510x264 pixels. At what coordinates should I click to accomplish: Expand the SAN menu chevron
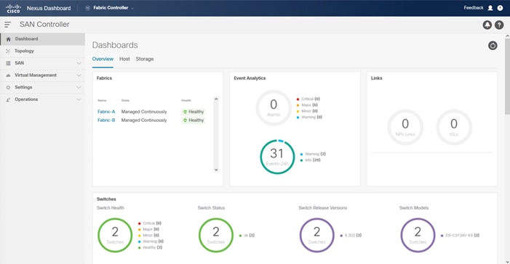pyautogui.click(x=79, y=63)
